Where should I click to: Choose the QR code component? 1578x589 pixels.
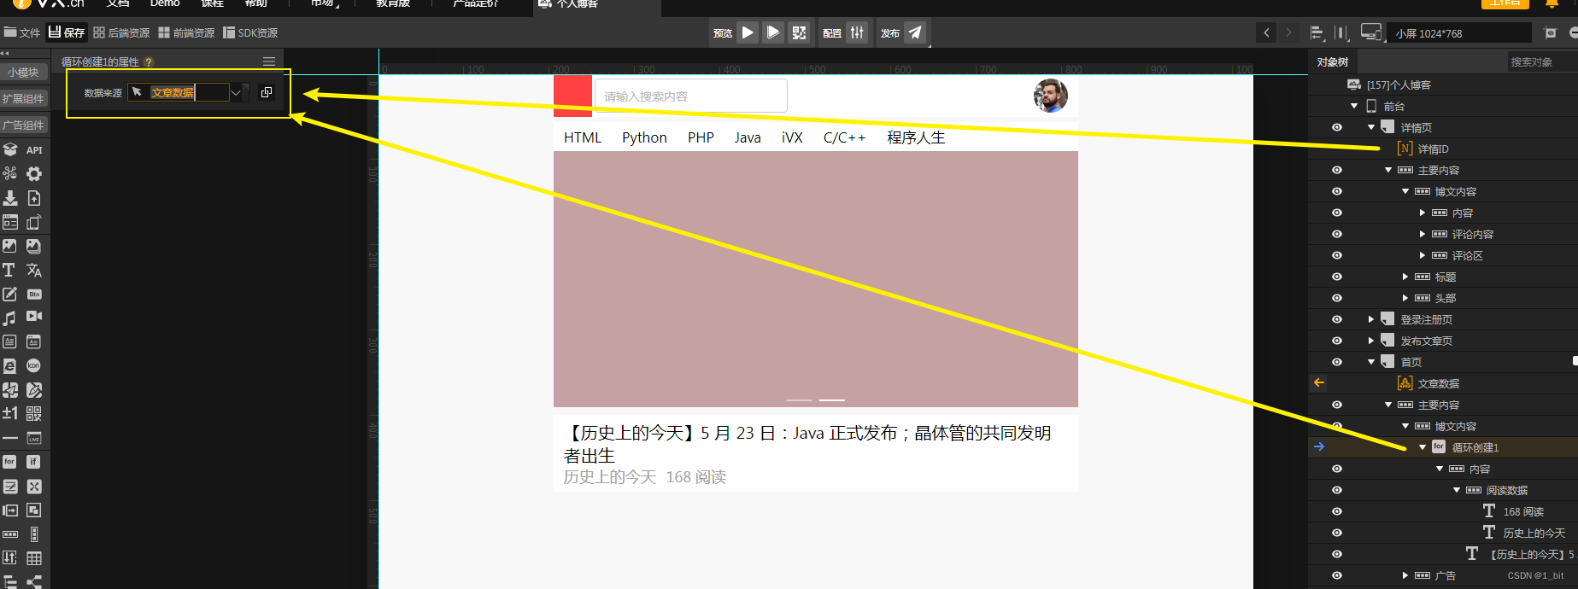point(34,413)
